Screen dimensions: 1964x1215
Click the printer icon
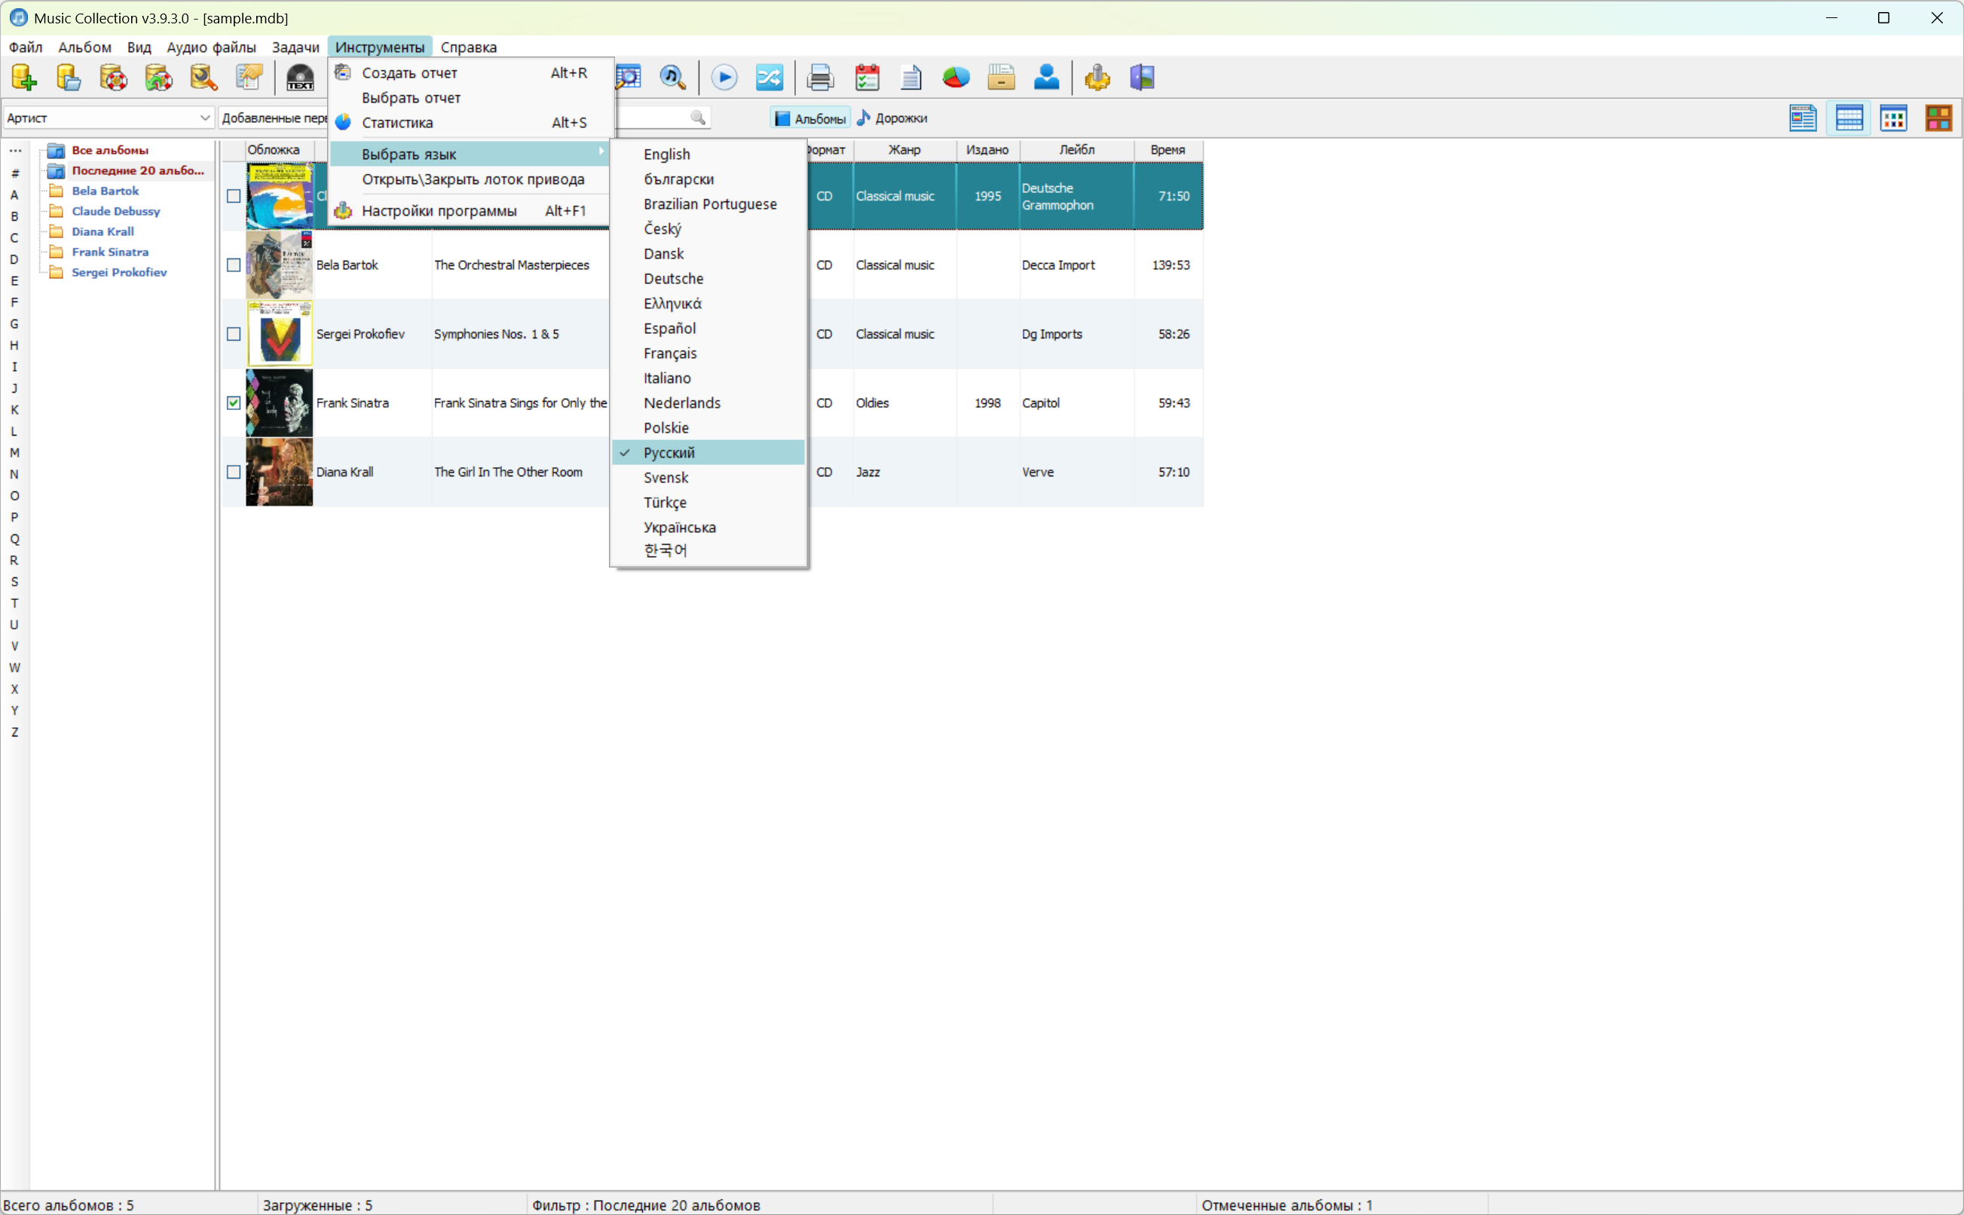[820, 77]
